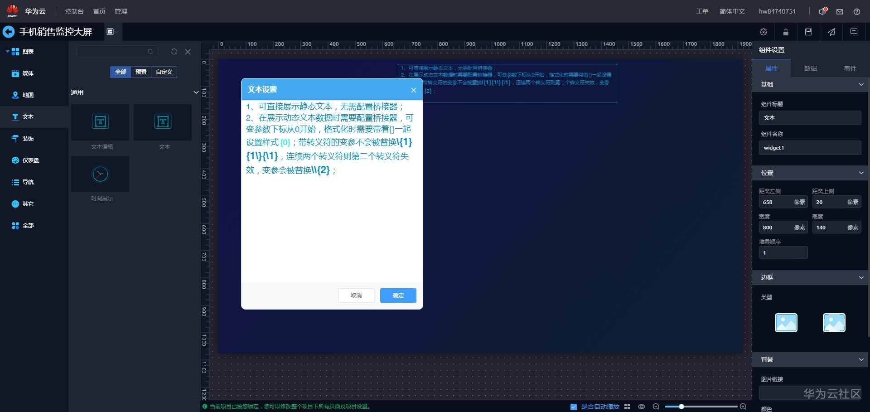Screen dimensions: 870x412
Task: Select 地图 map category
Action: 34,95
